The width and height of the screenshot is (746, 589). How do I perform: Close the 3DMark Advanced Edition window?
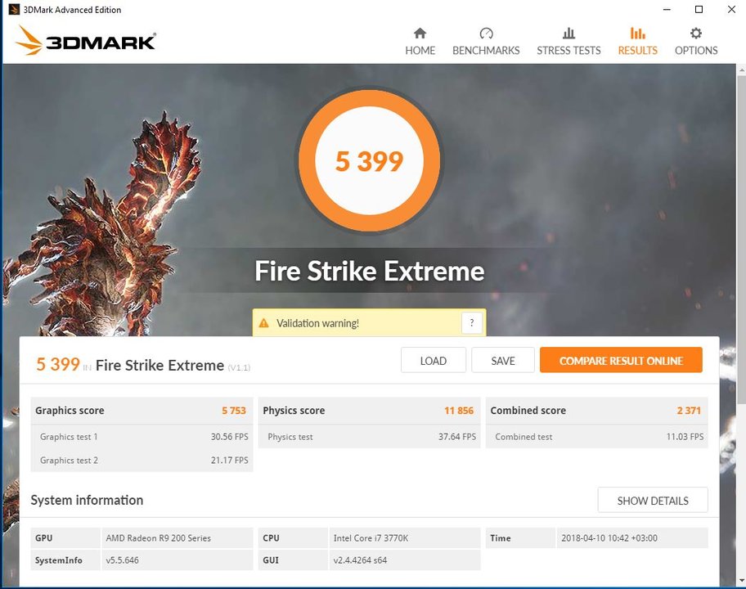(x=731, y=10)
